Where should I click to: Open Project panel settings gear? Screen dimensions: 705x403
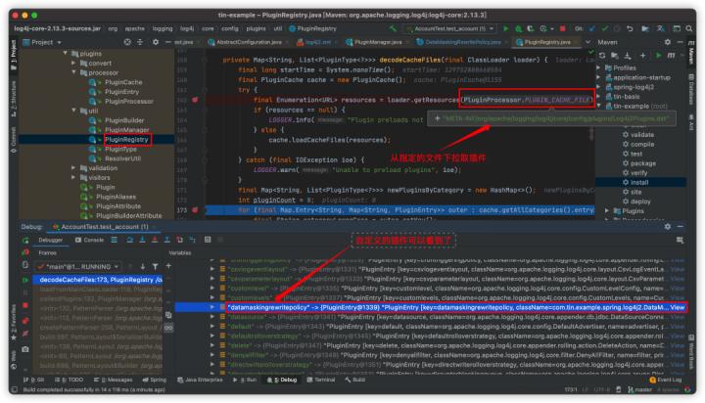155,42
